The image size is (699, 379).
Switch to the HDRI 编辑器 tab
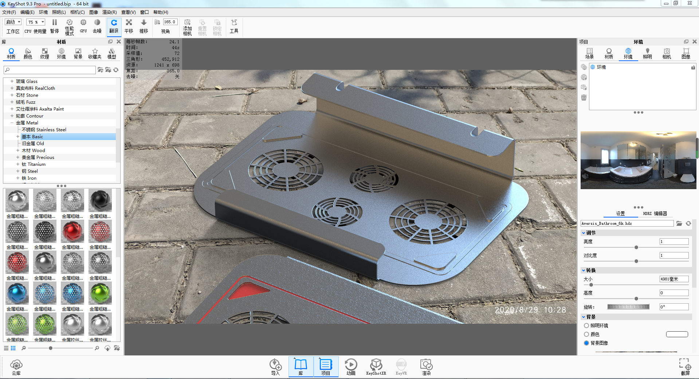pyautogui.click(x=655, y=214)
